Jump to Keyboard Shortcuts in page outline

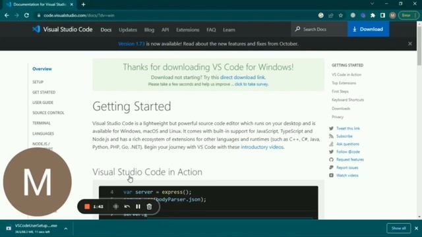347,99
